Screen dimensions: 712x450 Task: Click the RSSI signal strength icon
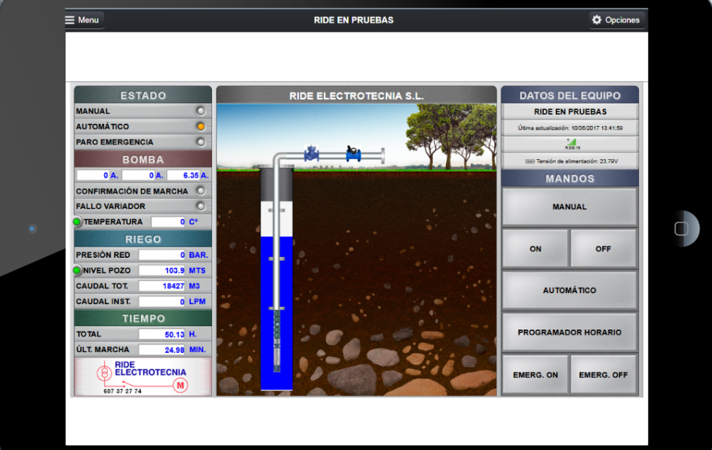click(572, 144)
